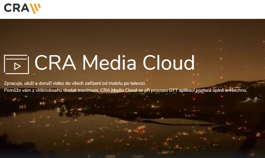Click the video player window icon
This screenshot has width=265, height=158.
pos(16,64)
